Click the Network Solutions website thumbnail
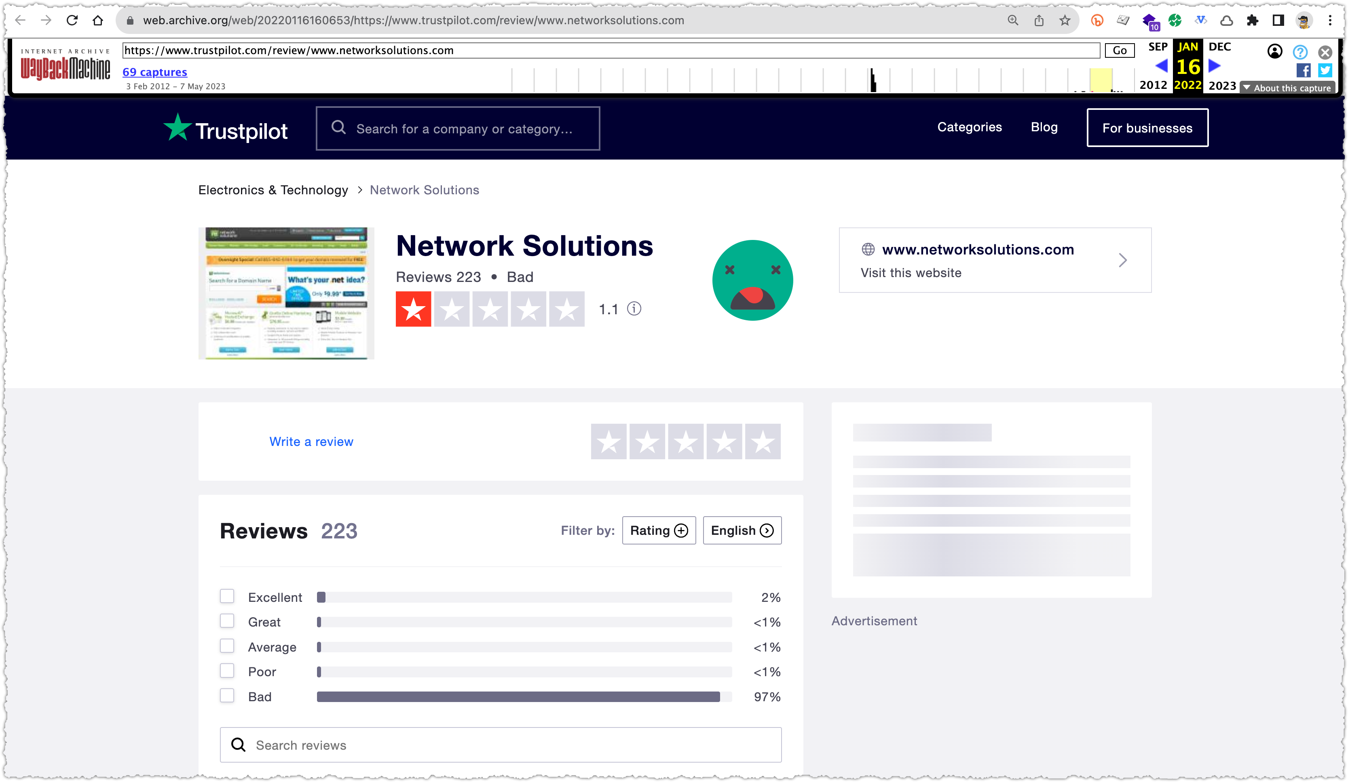 [286, 293]
